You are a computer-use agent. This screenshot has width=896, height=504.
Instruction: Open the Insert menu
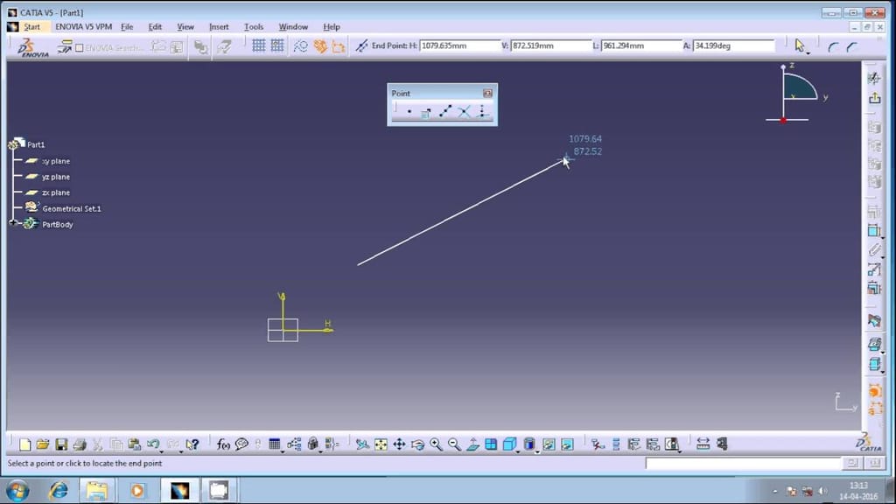[218, 26]
